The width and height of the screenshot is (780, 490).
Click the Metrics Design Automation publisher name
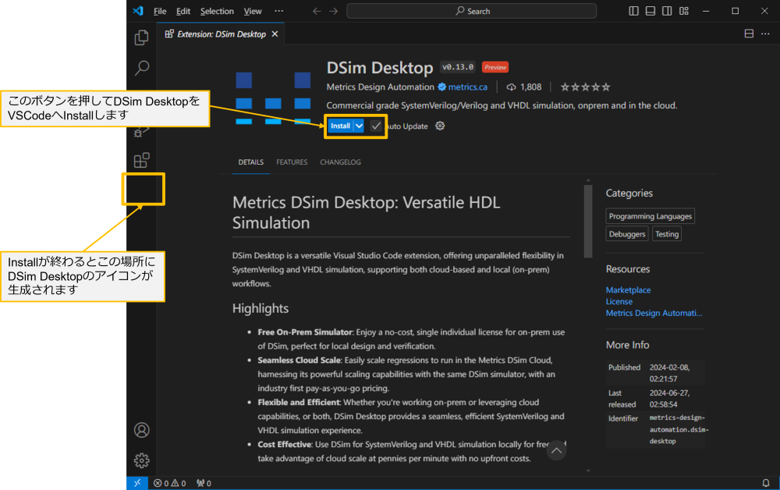click(x=380, y=87)
